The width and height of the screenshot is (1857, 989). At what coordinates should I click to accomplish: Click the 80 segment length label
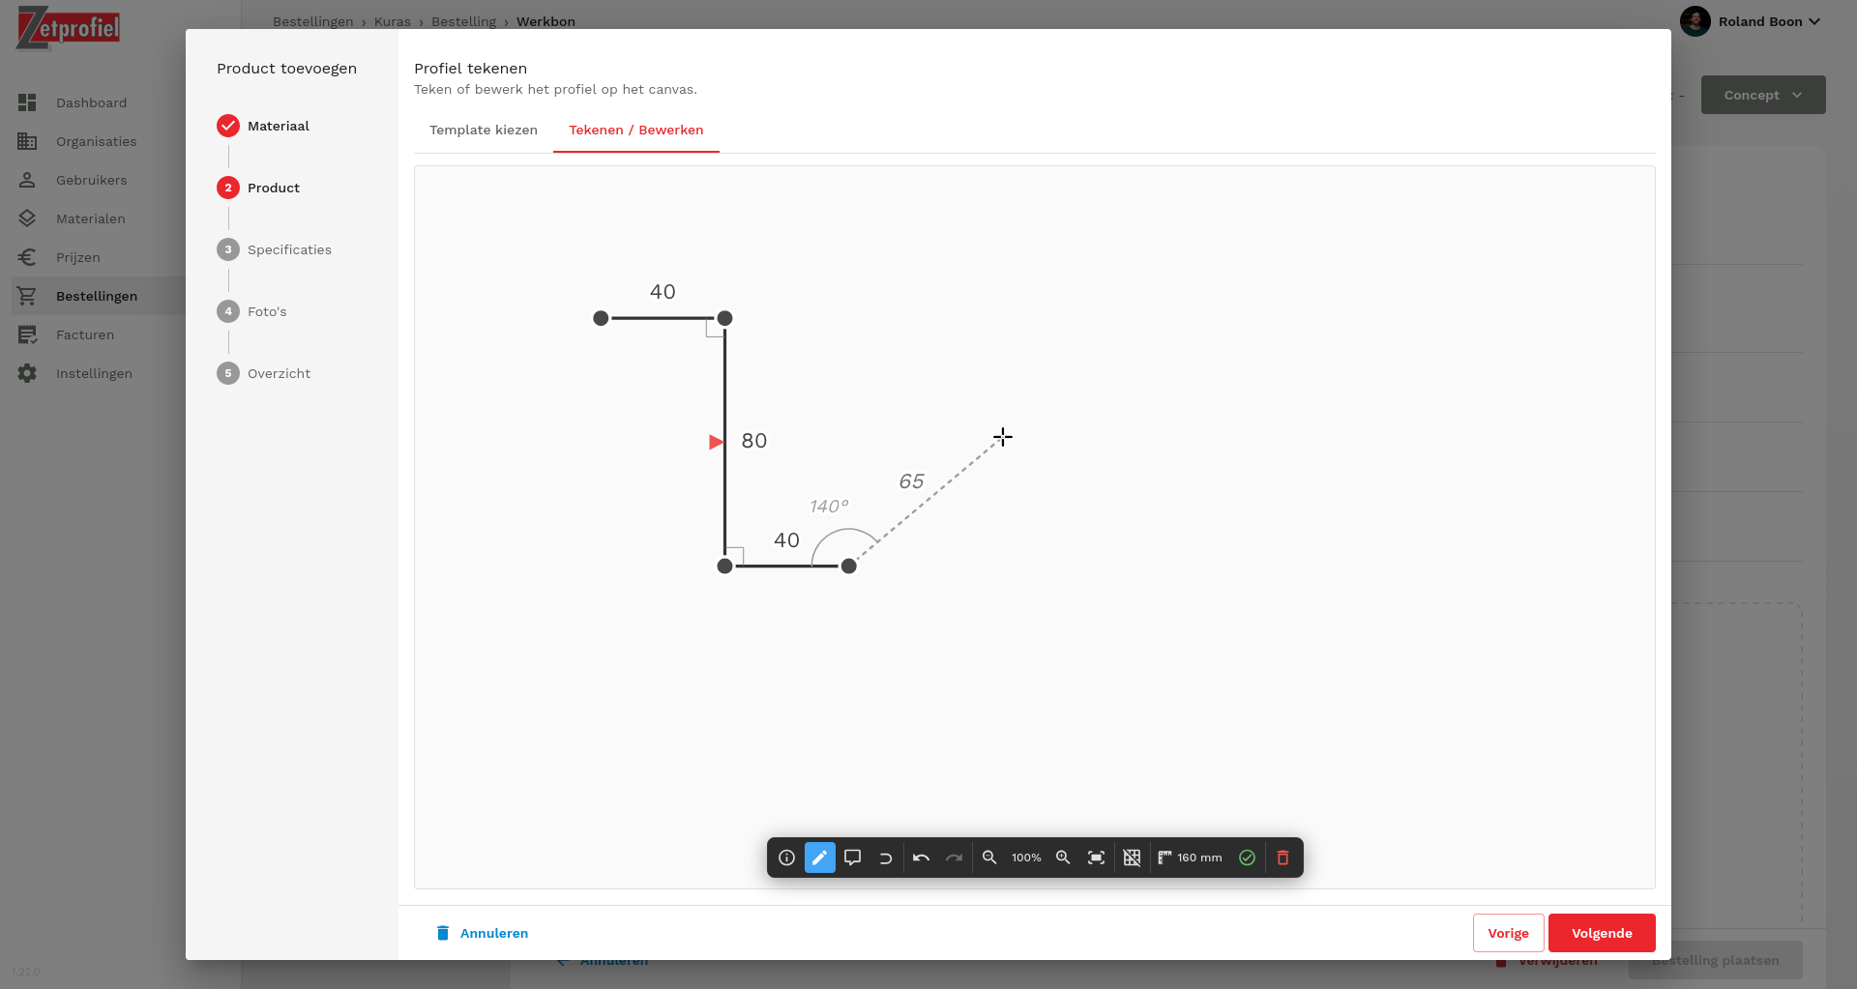pyautogui.click(x=754, y=441)
